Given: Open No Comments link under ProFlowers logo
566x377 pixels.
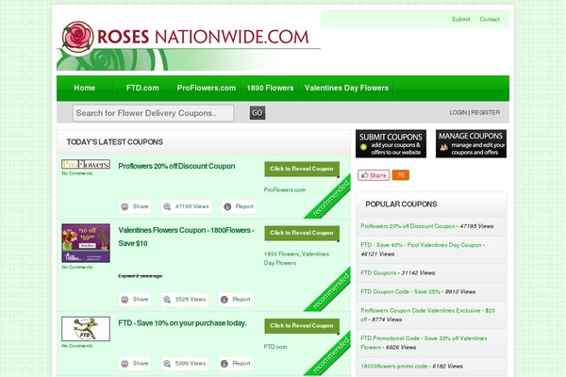Looking at the screenshot, I should [77, 173].
